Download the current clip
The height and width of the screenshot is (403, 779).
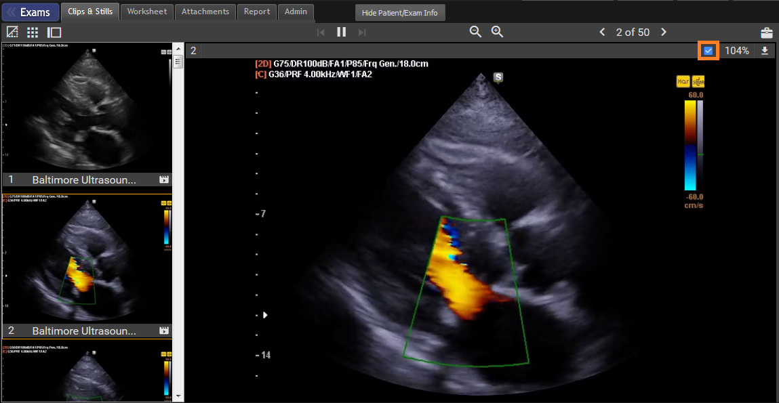[765, 51]
